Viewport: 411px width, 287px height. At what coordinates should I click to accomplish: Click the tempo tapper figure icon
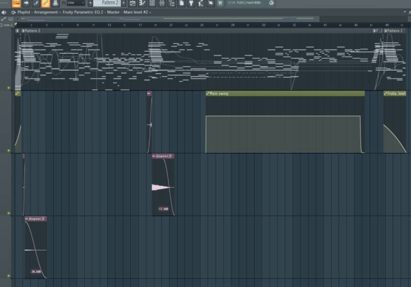point(200,3)
